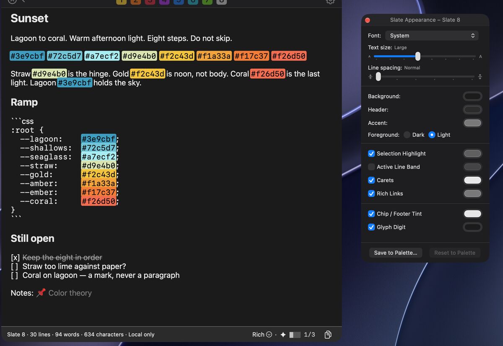Click the Text size slider handle

[418, 56]
